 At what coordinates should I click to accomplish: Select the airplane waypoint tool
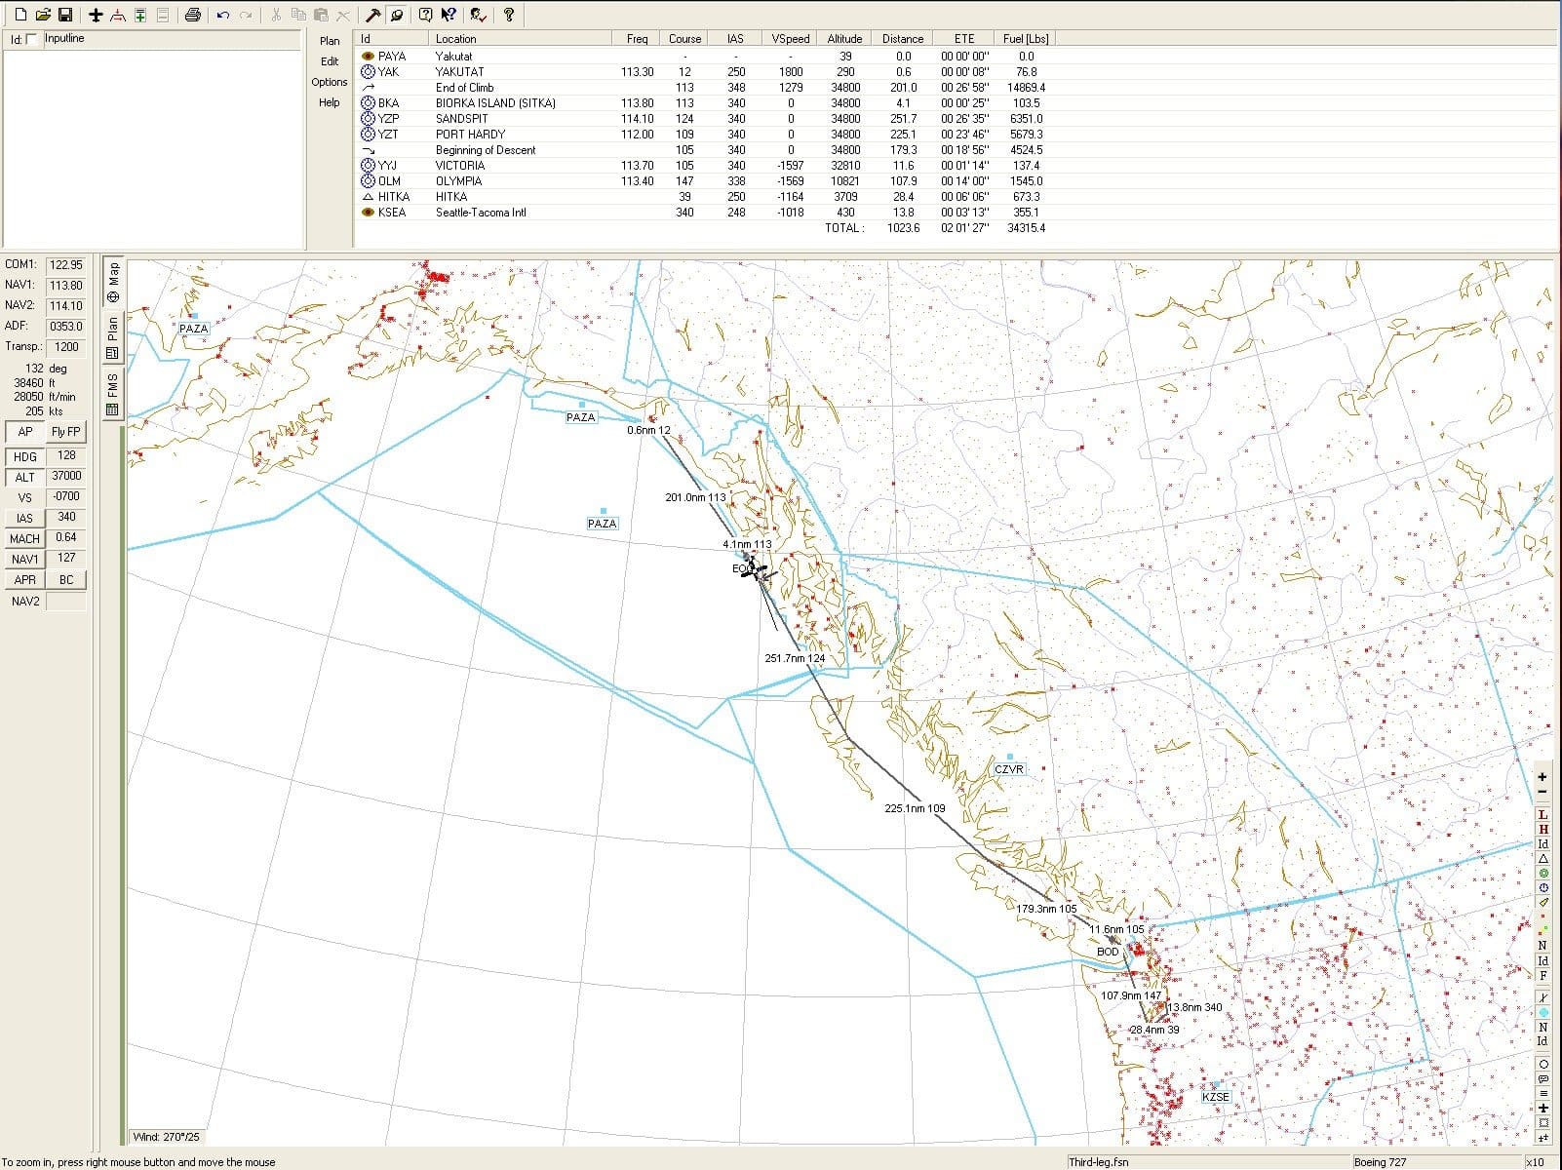(96, 14)
